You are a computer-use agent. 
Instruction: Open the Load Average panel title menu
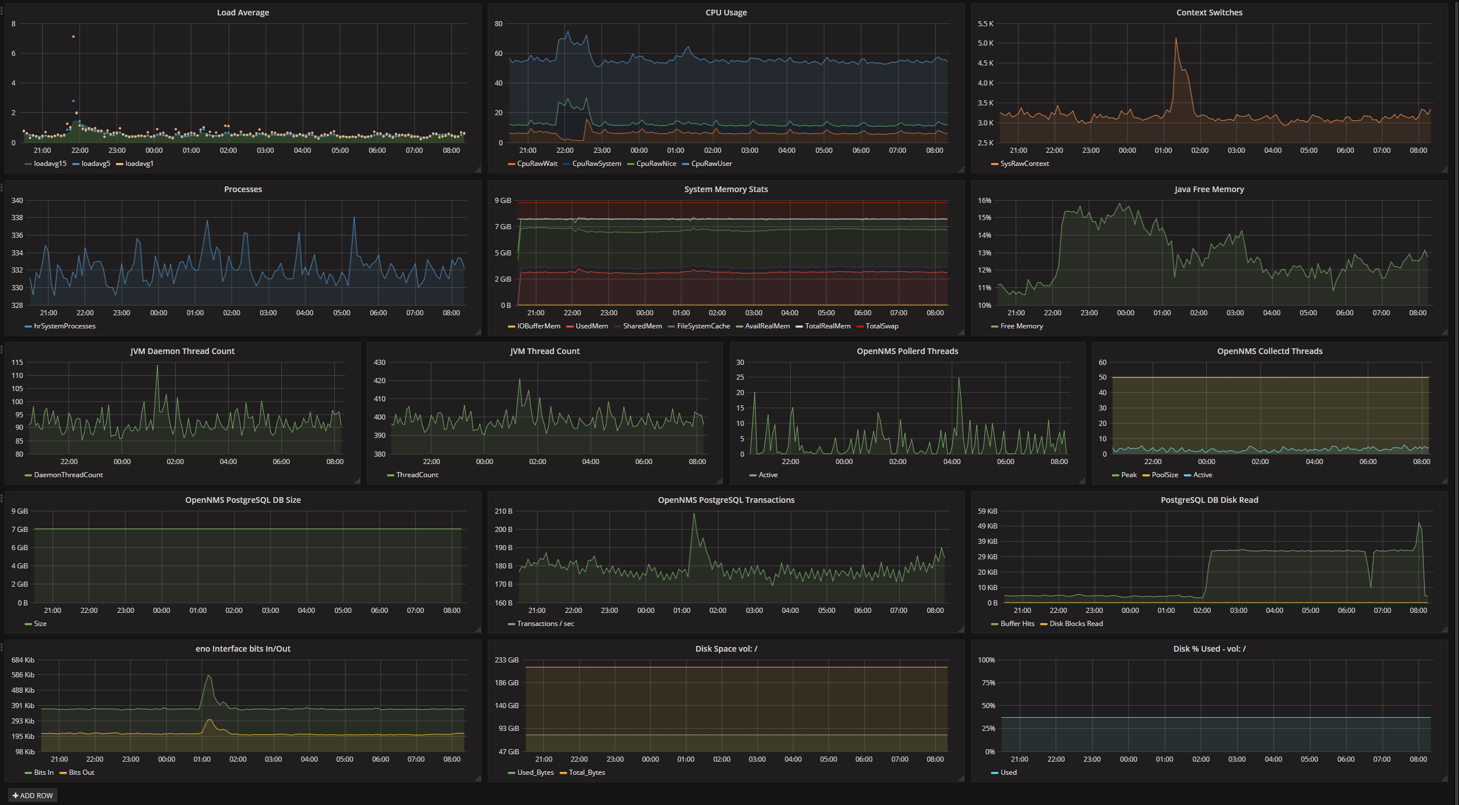coord(243,13)
